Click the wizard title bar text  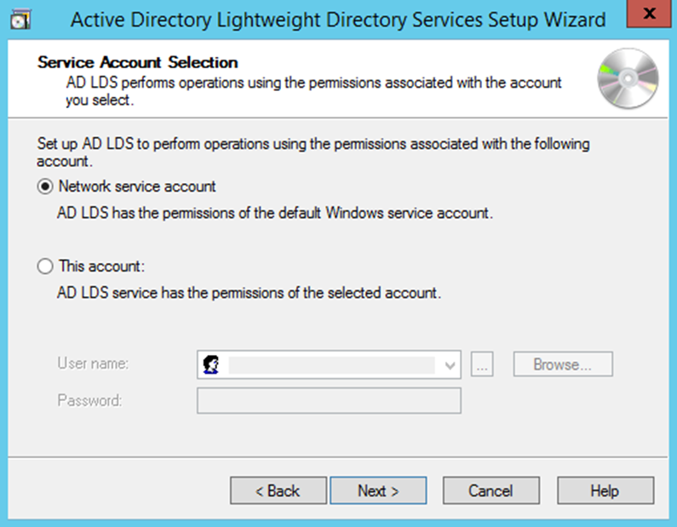click(338, 20)
